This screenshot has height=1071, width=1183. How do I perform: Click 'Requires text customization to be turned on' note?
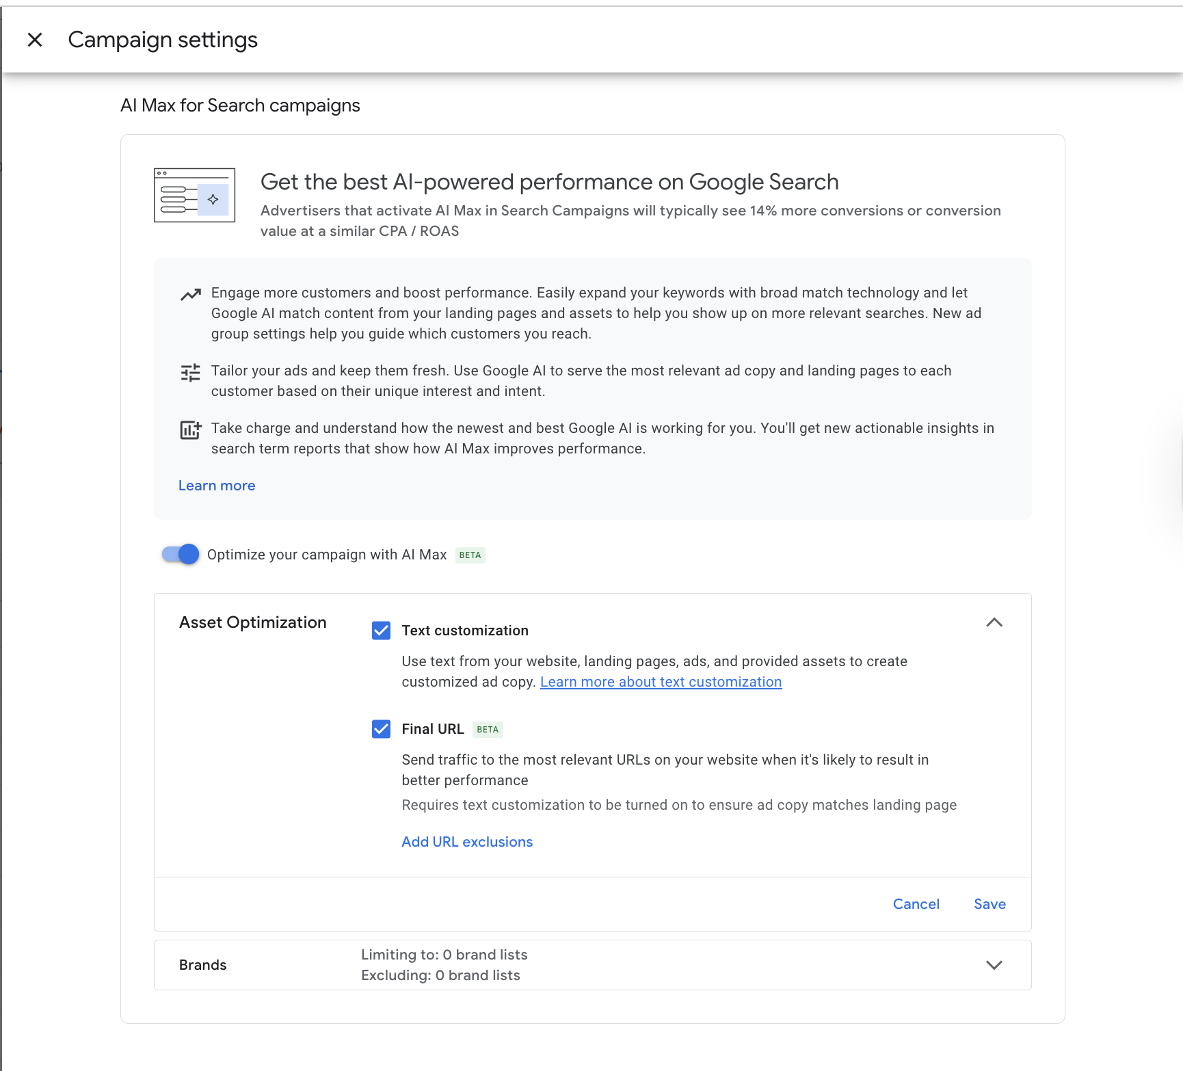pyautogui.click(x=679, y=805)
